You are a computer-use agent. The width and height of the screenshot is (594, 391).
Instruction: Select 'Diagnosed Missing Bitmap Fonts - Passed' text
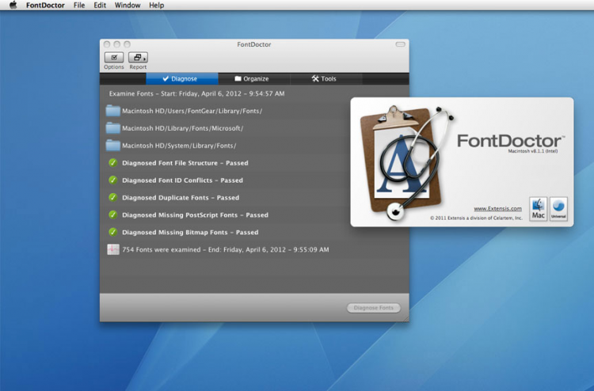tap(190, 233)
